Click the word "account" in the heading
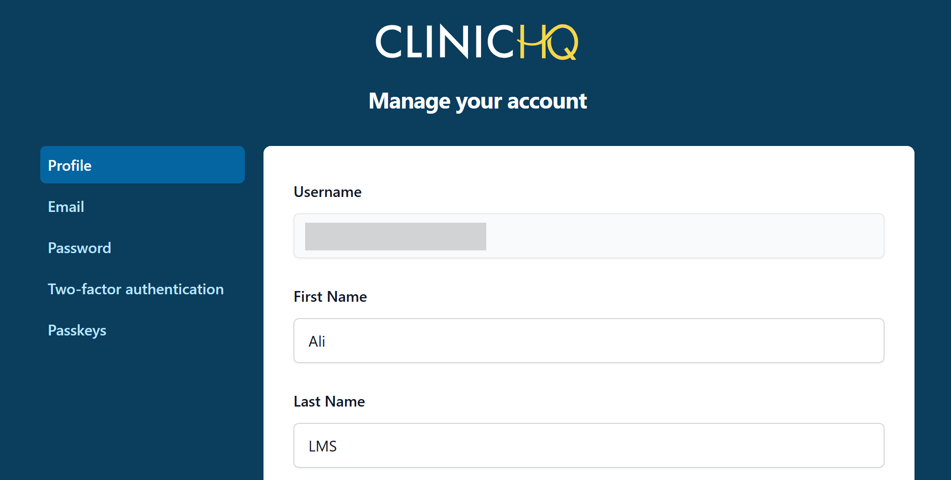 547,101
